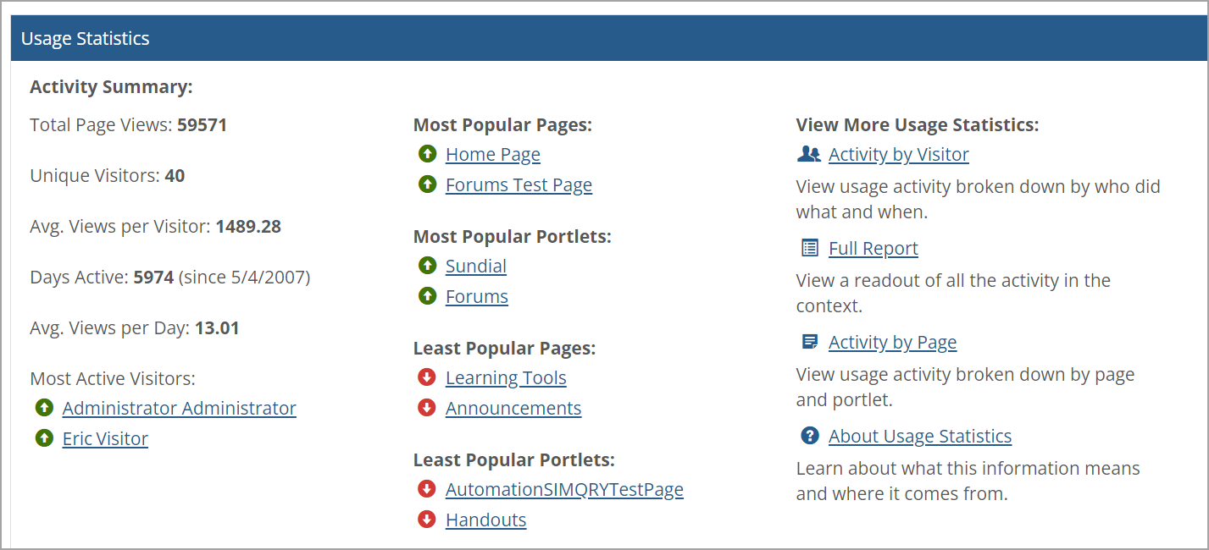1209x550 pixels.
Task: Click the question mark help icon
Action: [810, 436]
